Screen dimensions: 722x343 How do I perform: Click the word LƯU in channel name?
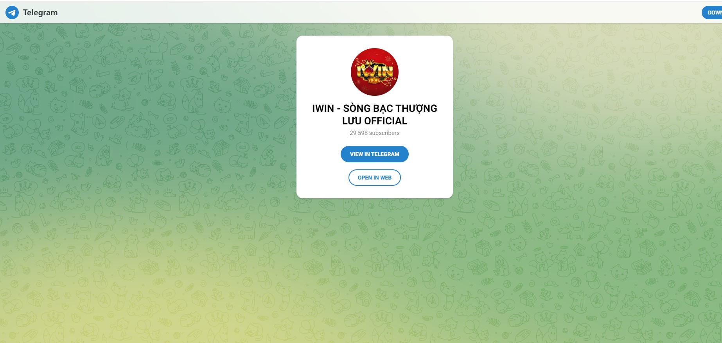[352, 121]
